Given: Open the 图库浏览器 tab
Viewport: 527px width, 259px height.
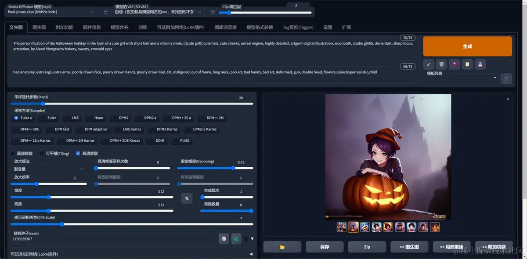Looking at the screenshot, I should [225, 27].
